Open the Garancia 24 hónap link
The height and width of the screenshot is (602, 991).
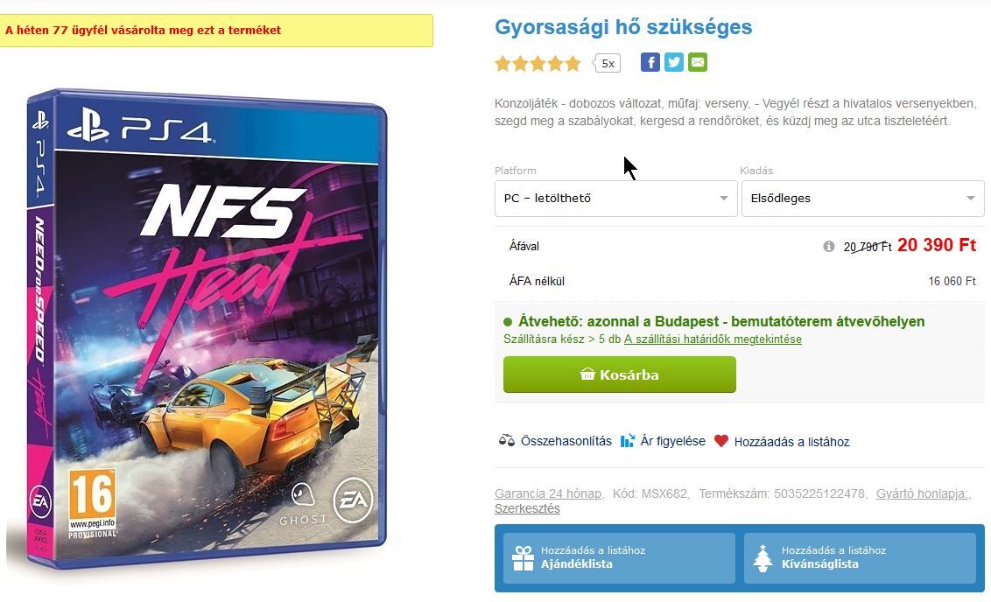(x=548, y=493)
